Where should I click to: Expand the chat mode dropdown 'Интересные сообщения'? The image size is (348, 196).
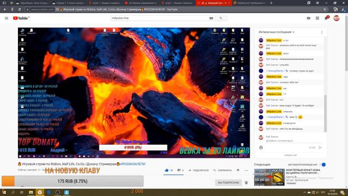point(277,32)
